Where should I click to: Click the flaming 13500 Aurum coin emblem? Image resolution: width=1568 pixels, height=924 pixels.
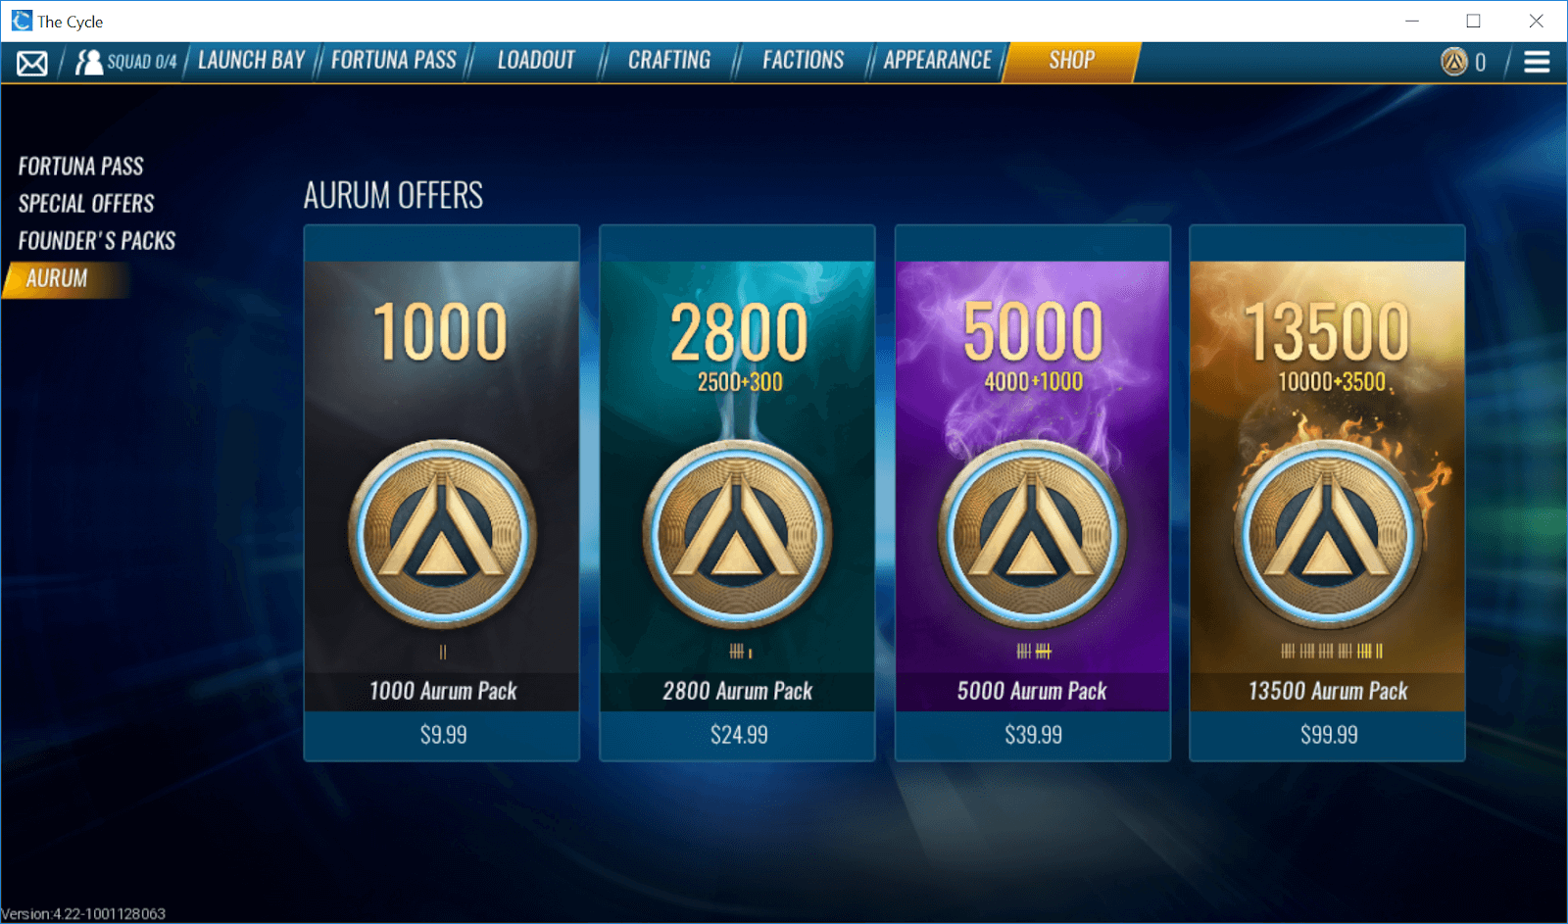pyautogui.click(x=1329, y=535)
